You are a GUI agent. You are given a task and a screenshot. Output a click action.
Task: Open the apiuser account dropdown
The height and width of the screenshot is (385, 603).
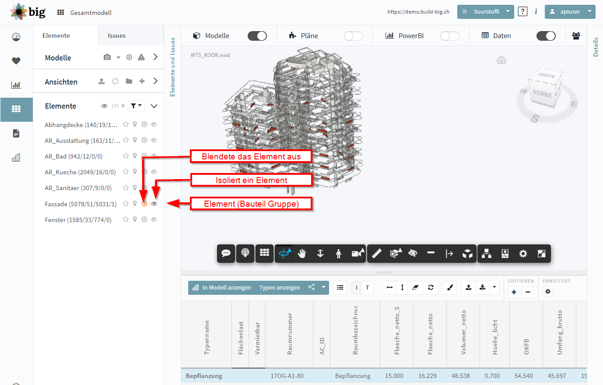tap(570, 12)
